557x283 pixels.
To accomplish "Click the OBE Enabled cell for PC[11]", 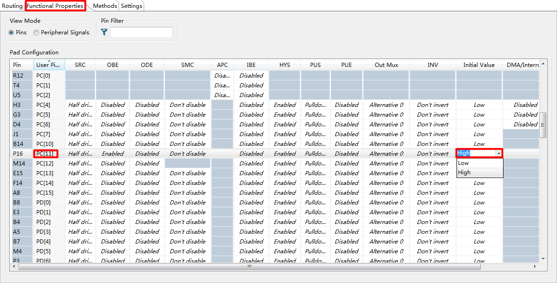I will click(113, 154).
